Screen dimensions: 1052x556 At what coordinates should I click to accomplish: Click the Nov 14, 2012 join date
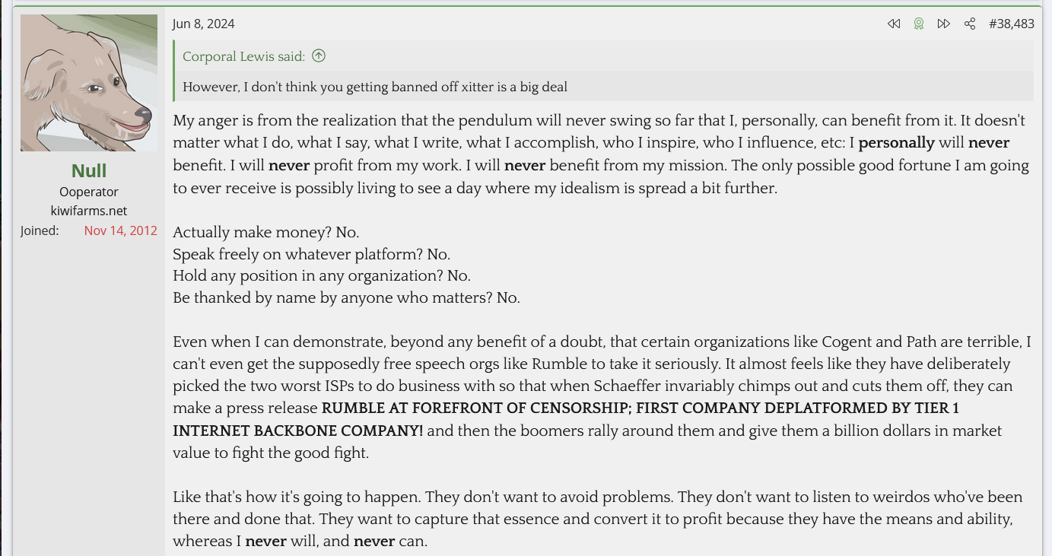(120, 230)
